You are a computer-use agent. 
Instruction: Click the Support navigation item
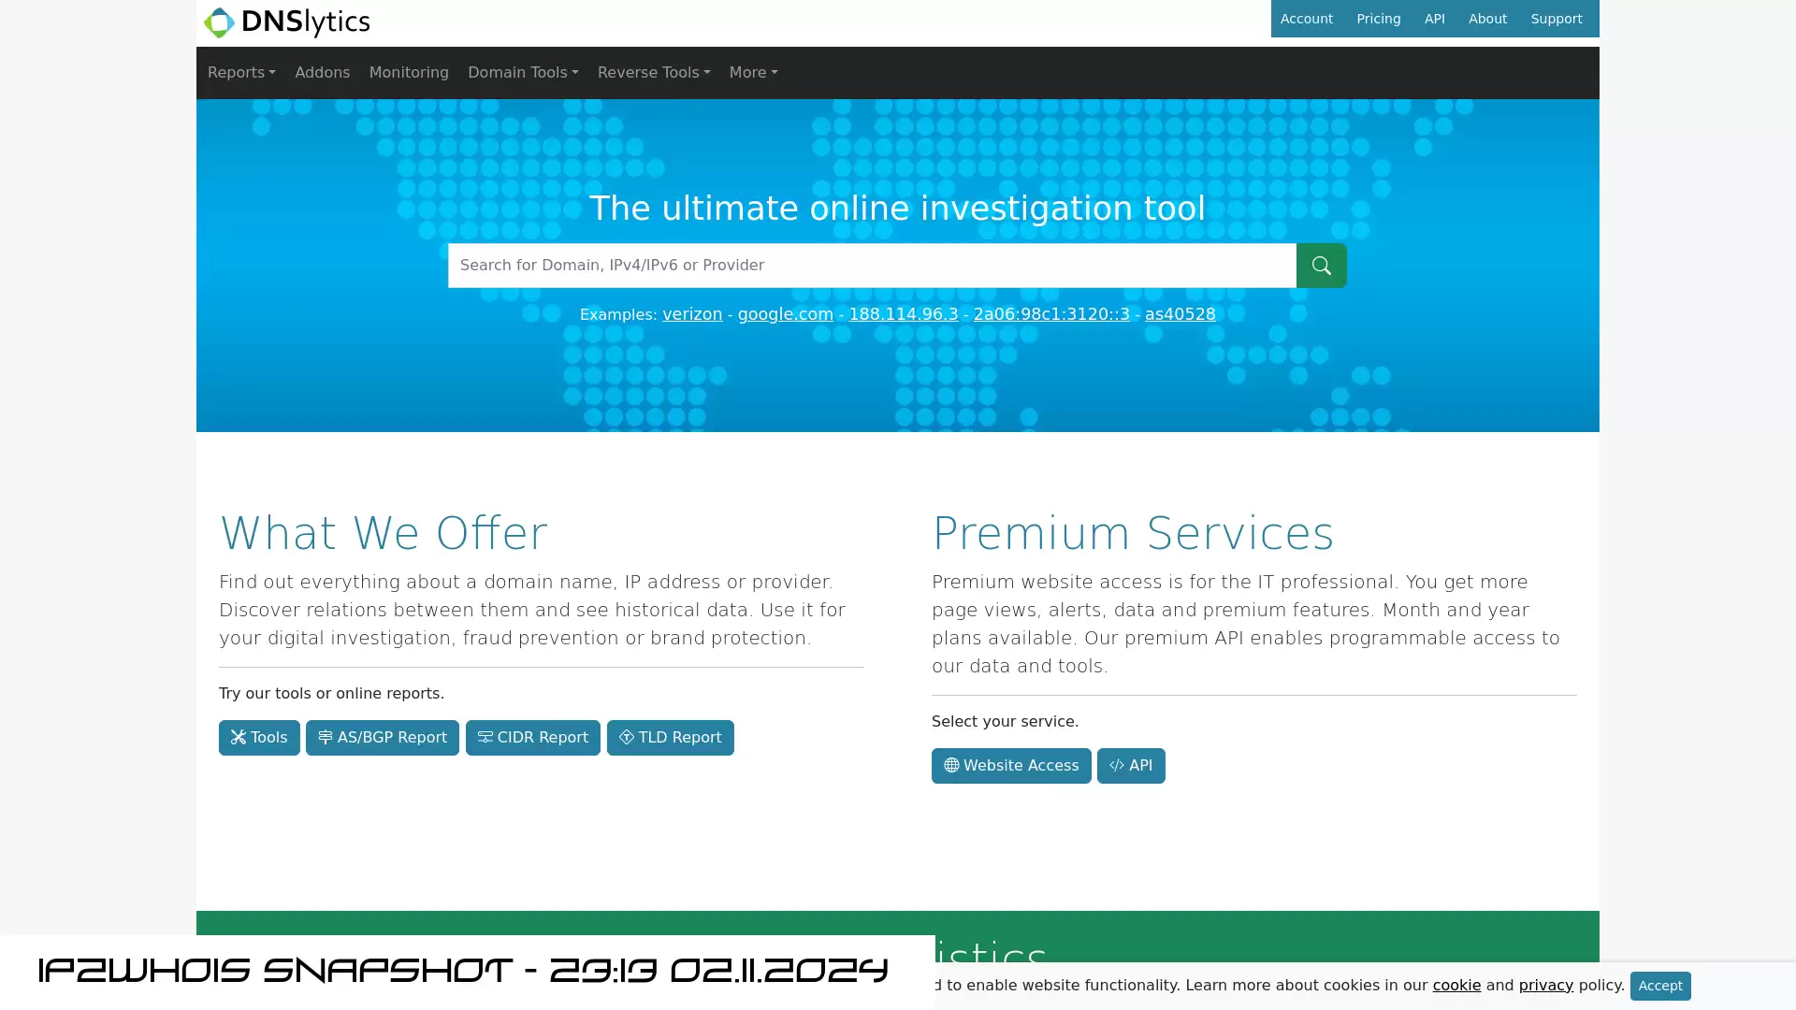point(1557,19)
